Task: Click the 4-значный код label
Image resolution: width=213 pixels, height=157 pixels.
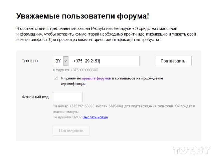Action: point(35,97)
